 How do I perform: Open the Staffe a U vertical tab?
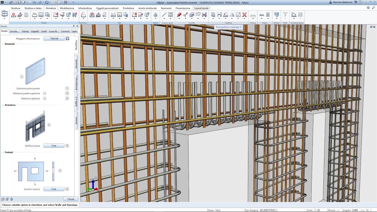click(76, 102)
